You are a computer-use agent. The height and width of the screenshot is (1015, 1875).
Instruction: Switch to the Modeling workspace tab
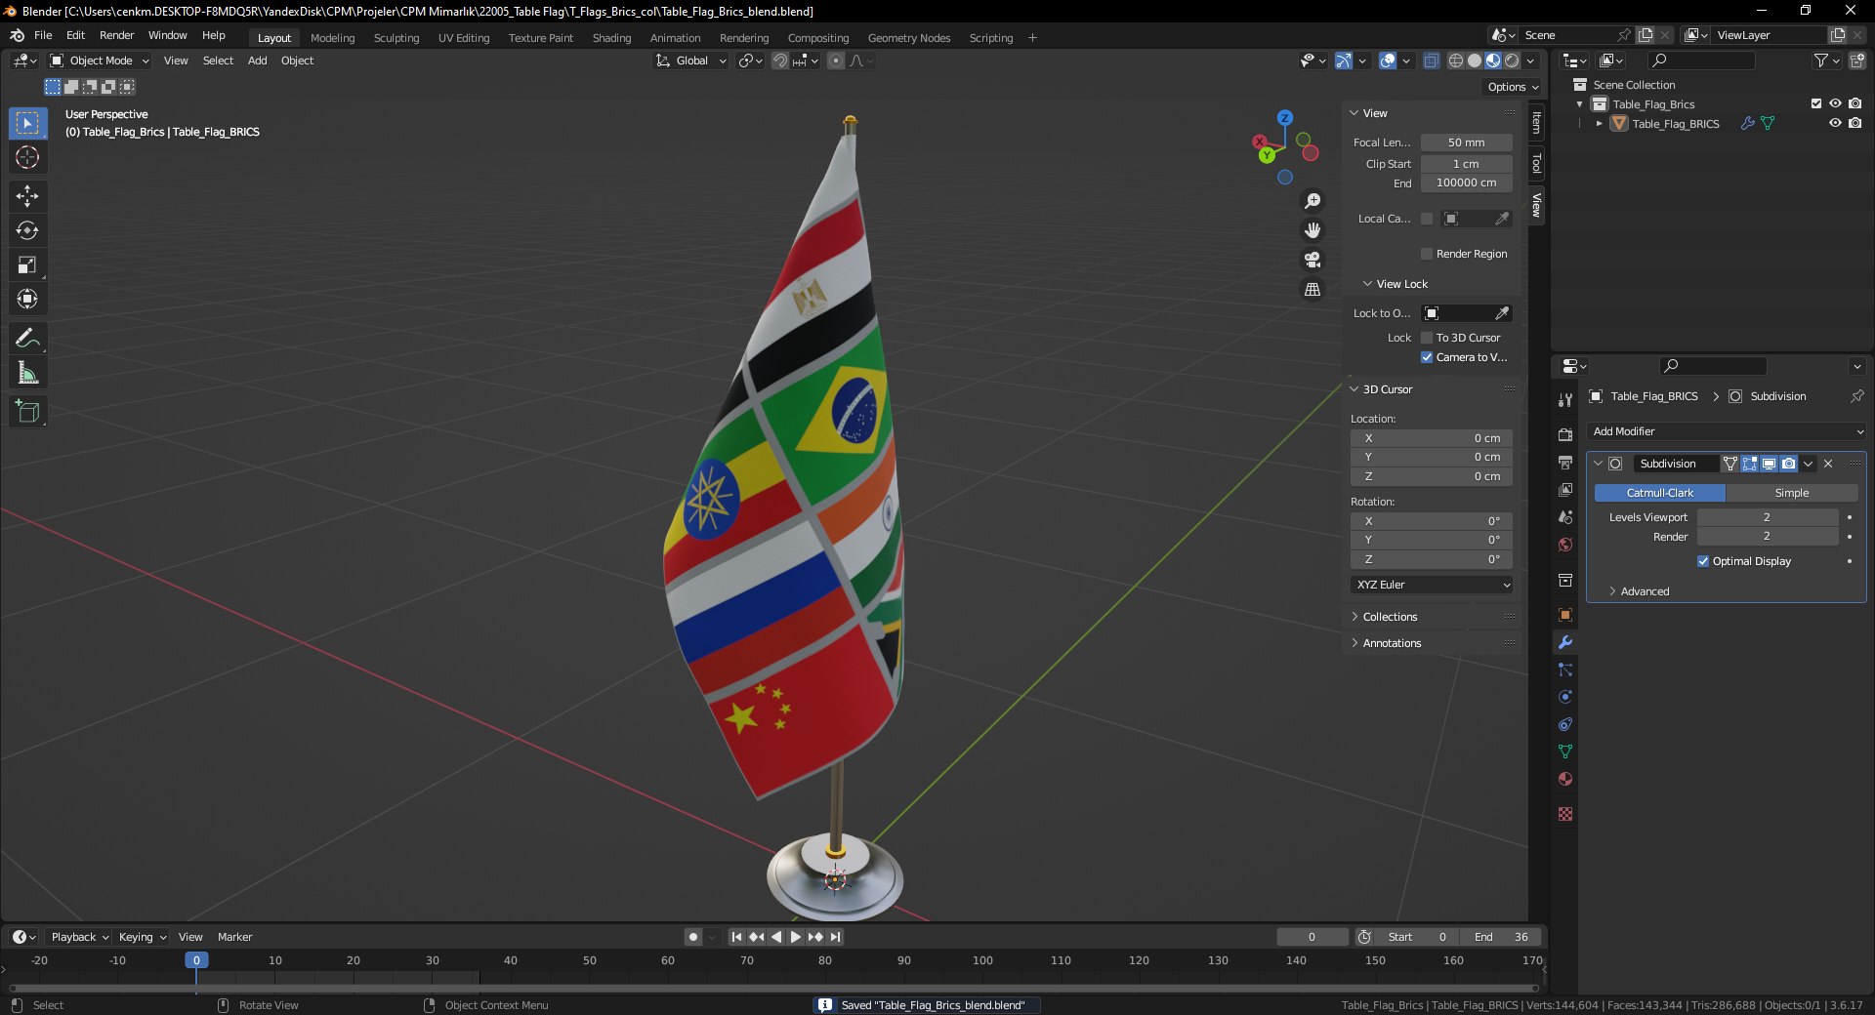tap(332, 38)
